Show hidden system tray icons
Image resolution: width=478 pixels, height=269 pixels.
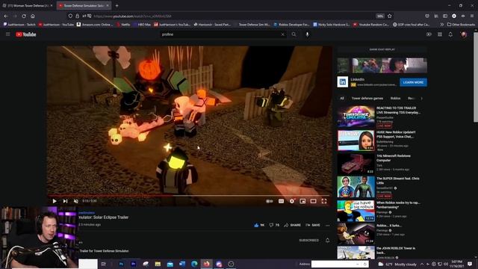click(422, 264)
